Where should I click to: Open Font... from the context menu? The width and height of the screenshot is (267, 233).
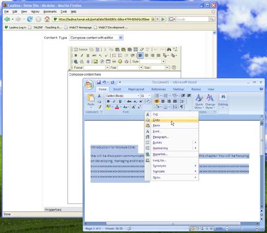pyautogui.click(x=171, y=132)
